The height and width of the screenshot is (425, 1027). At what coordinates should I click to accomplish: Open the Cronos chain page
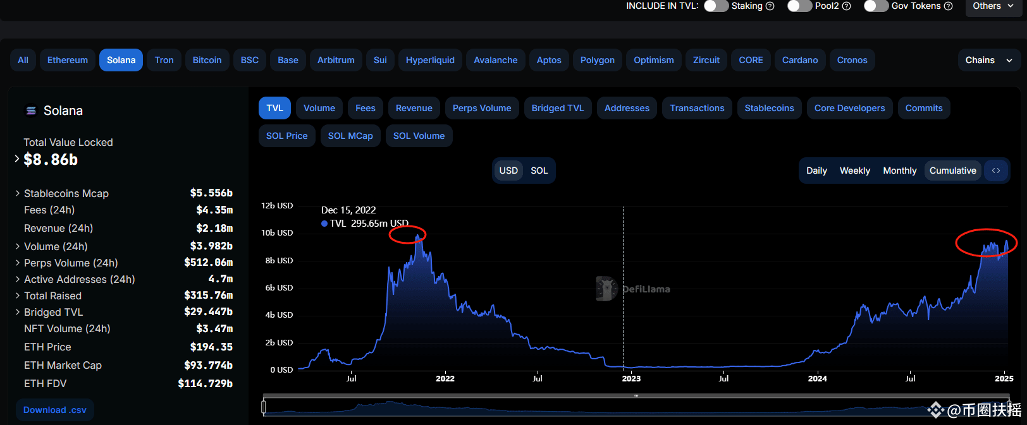coord(852,60)
